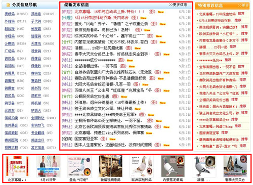Click the 图 icon after 公棚获奖鸽定价出售 in the list
Screen dimensions: 253x185
[115, 97]
